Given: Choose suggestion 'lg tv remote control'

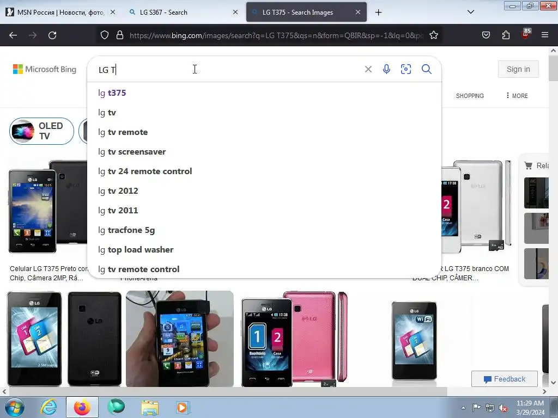Looking at the screenshot, I should pyautogui.click(x=264, y=269).
